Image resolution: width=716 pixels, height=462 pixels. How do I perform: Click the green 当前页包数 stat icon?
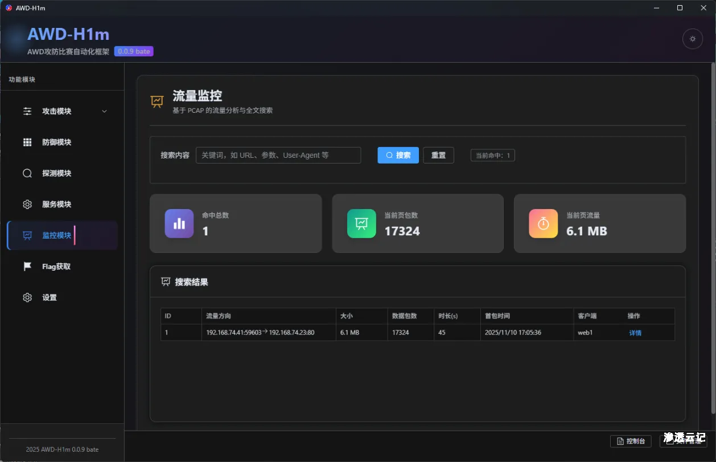(361, 223)
